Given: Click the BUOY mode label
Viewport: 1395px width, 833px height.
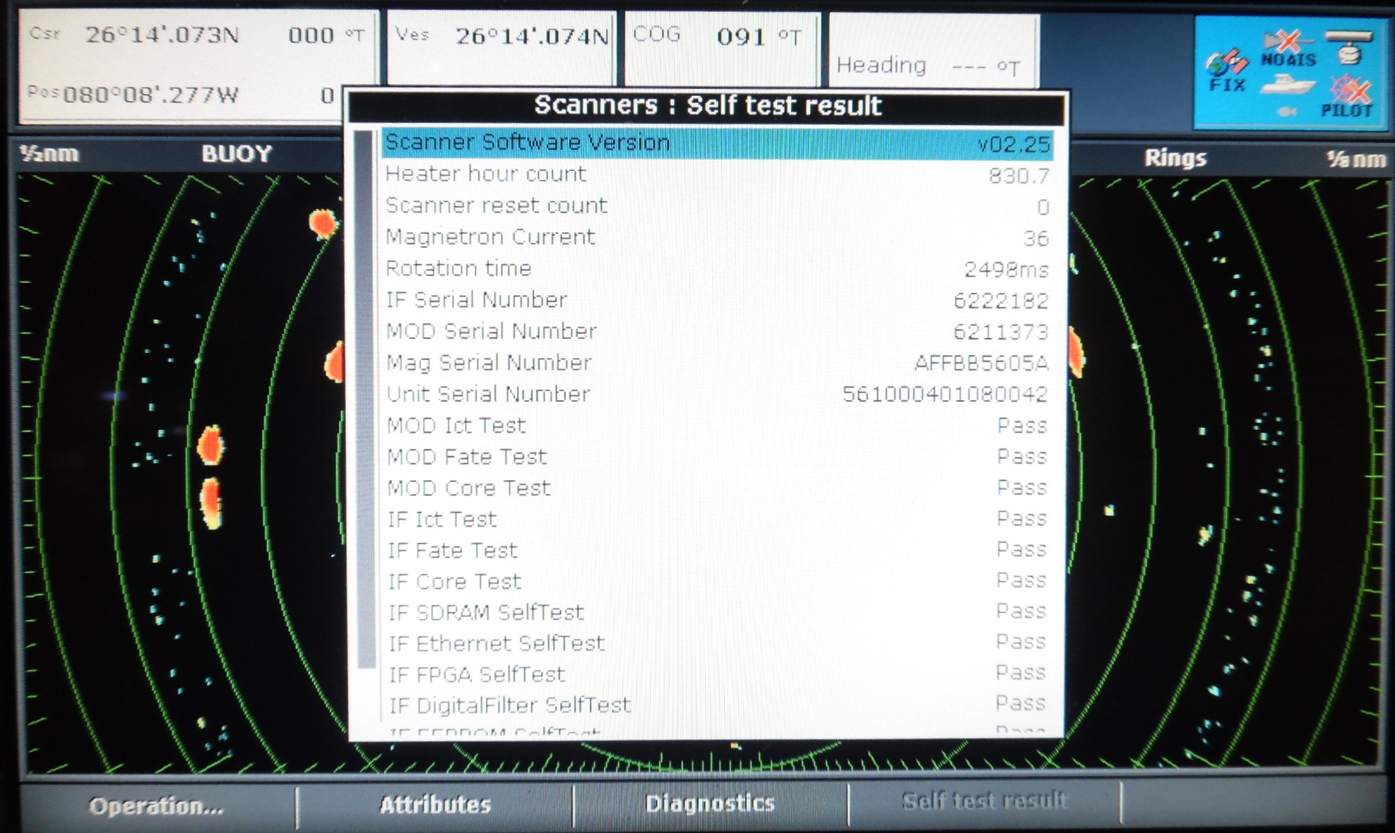Looking at the screenshot, I should [x=237, y=154].
